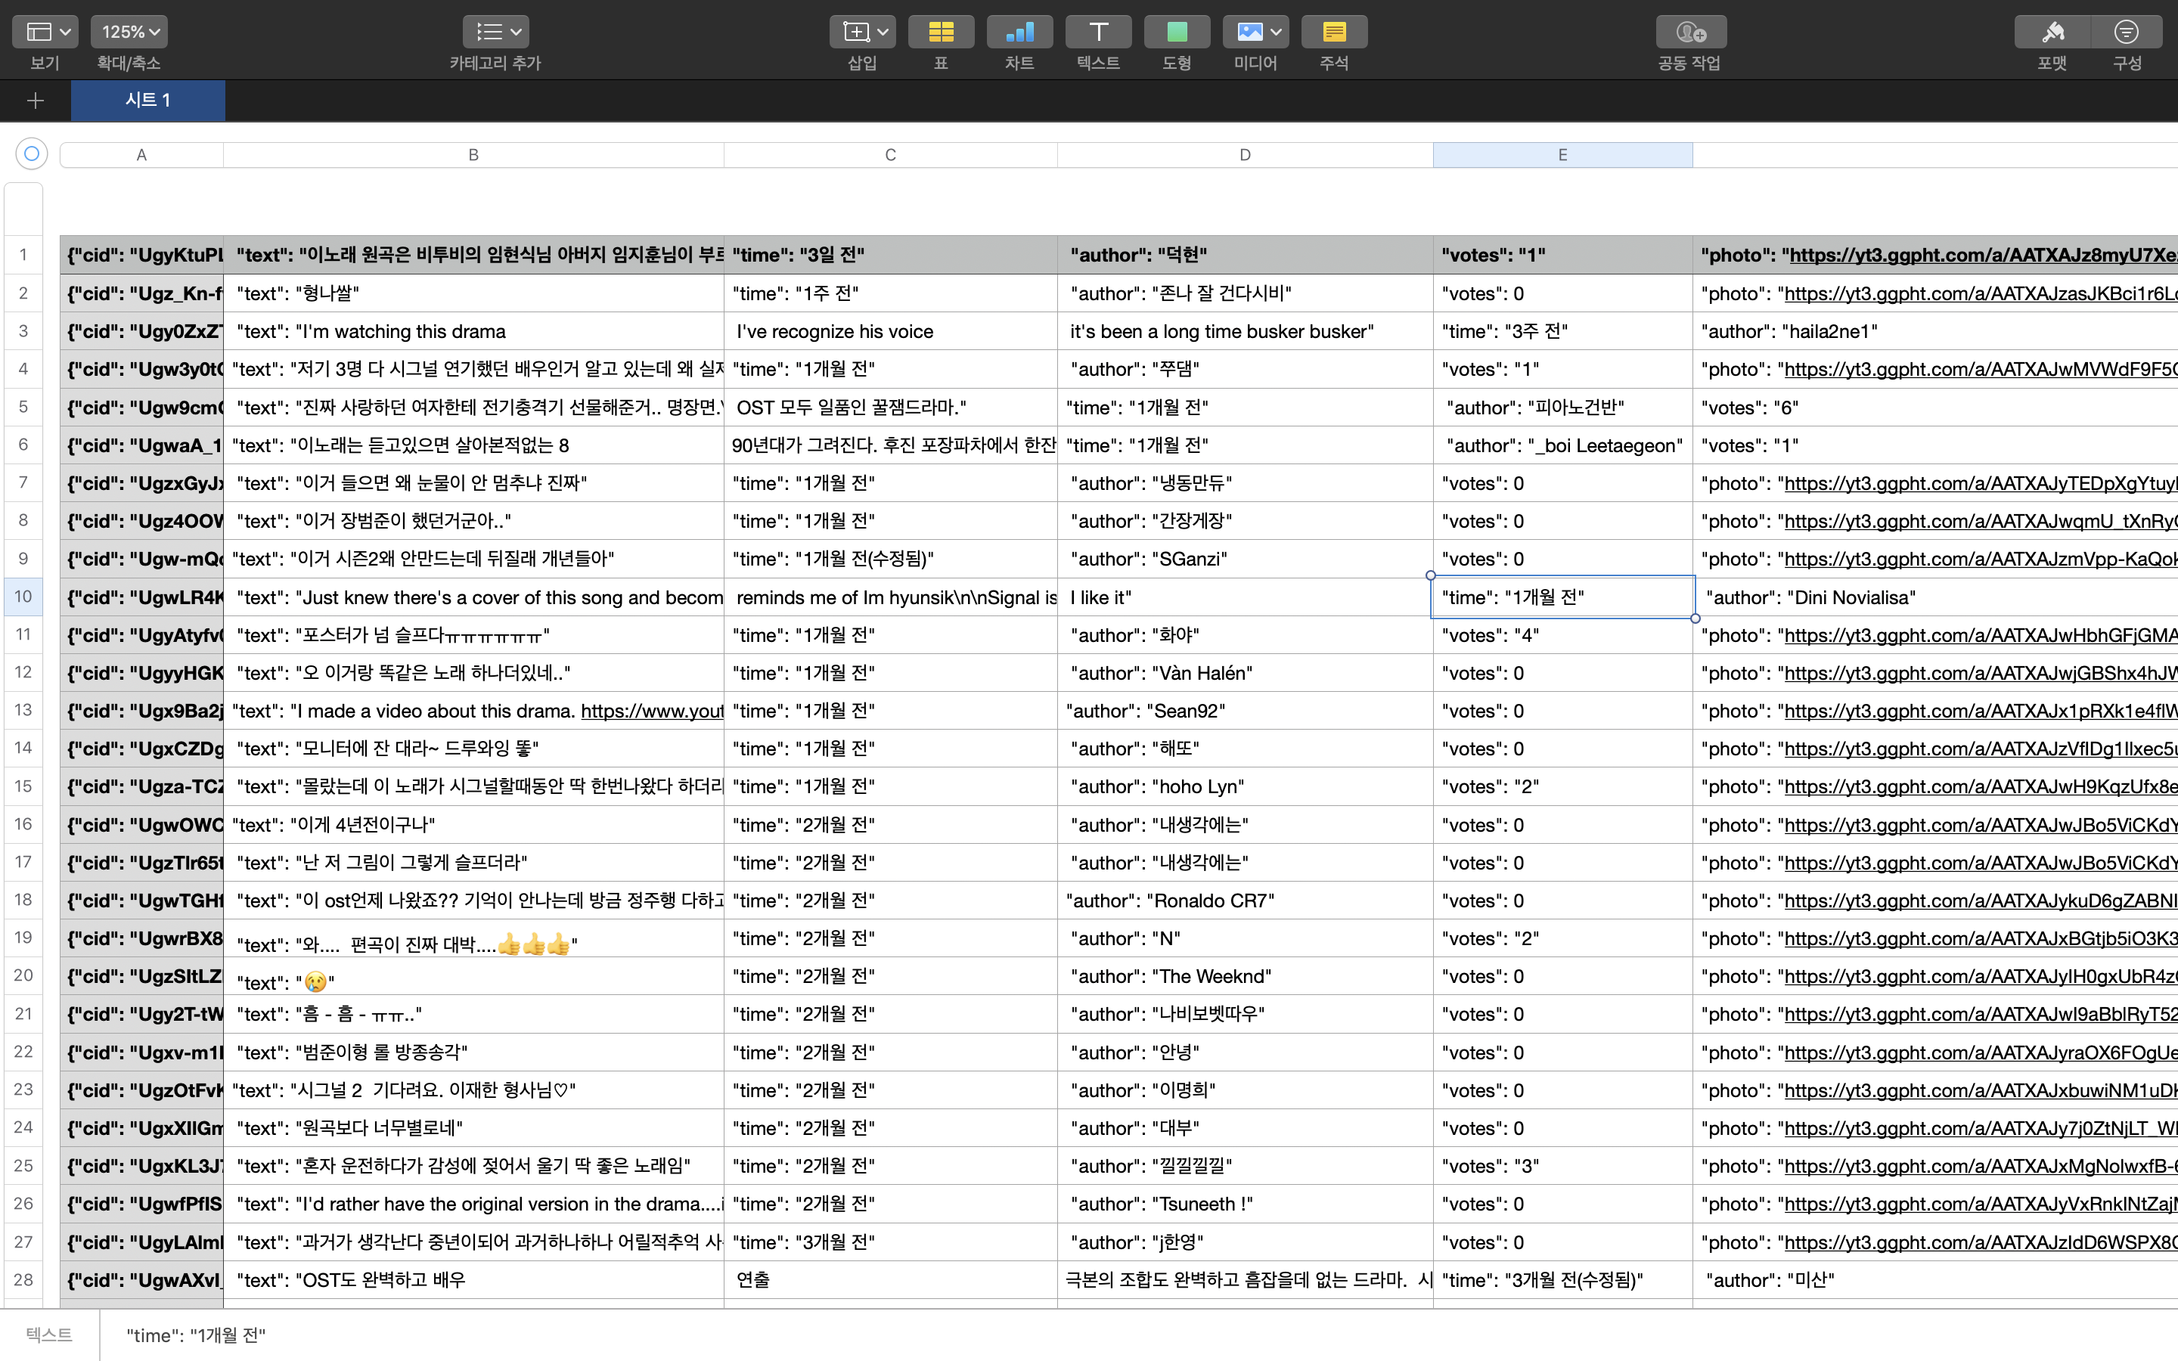Screen dimensions: 2178x1361
Task: Insert a Comment (주석) using toolbar icon
Action: tap(1334, 33)
